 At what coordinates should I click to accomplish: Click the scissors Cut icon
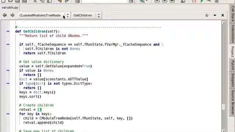35,1
